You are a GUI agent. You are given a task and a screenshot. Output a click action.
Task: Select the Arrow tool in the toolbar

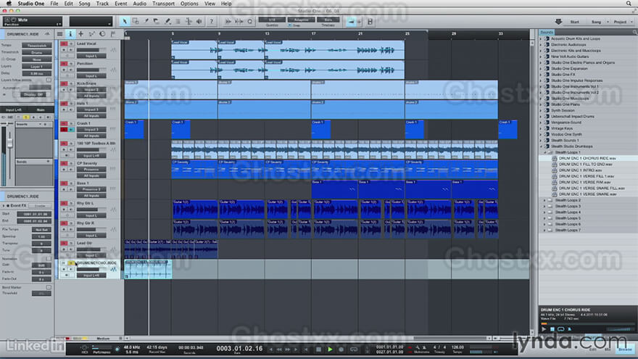pos(125,22)
